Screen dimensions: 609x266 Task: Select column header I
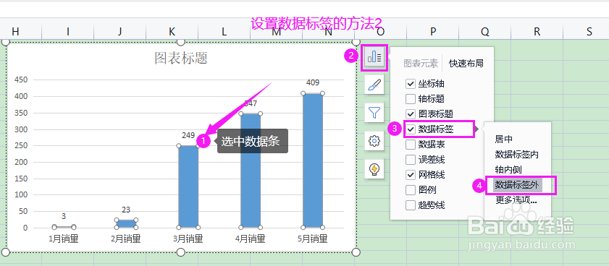click(68, 31)
